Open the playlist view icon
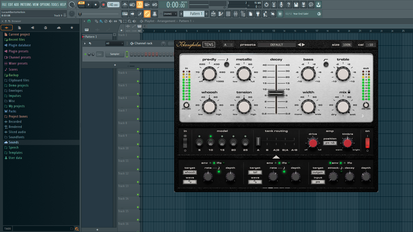This screenshot has width=413, height=232. point(213,14)
